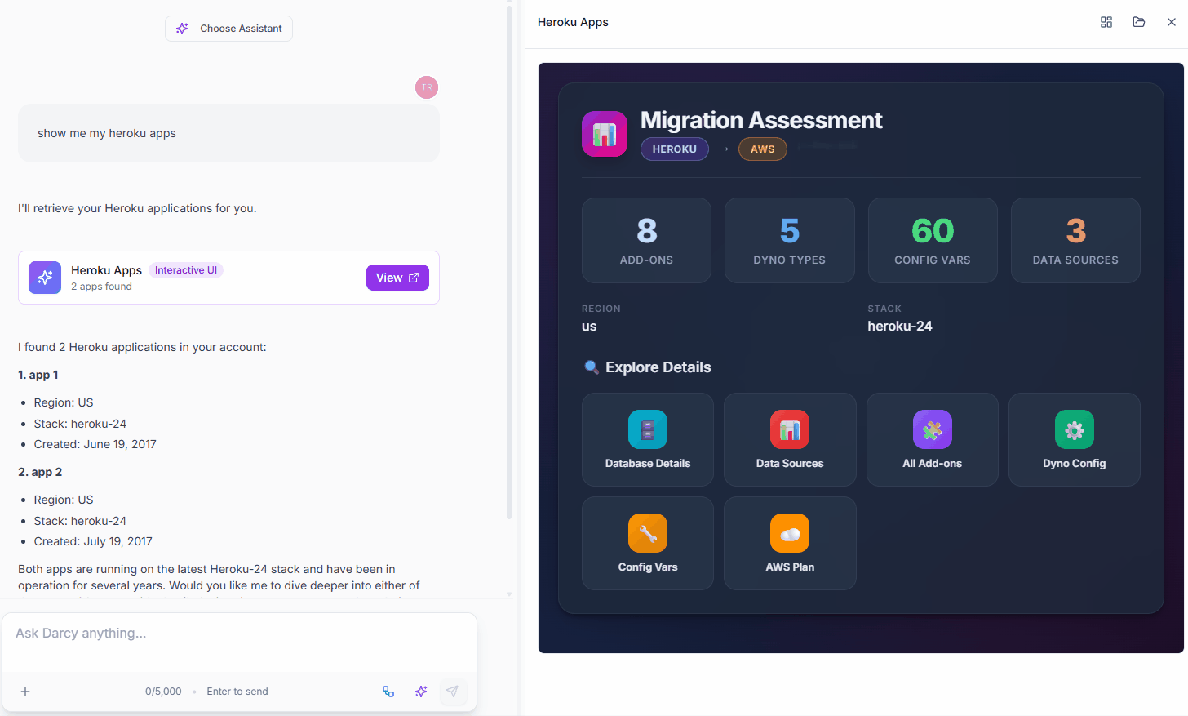Click the TR user avatar

[427, 87]
